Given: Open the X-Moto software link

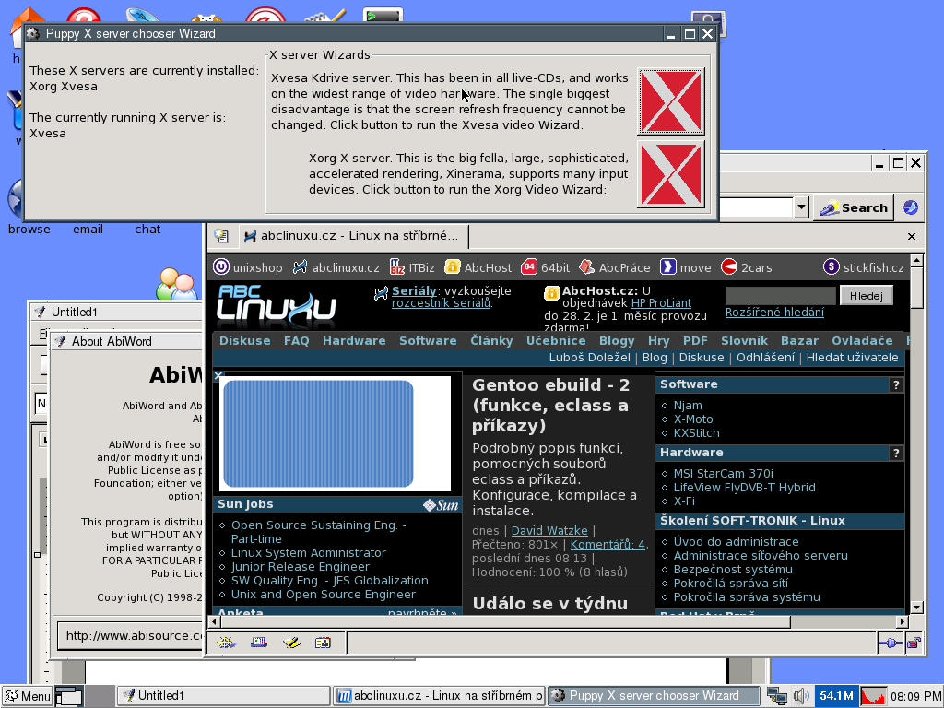Looking at the screenshot, I should coord(693,419).
